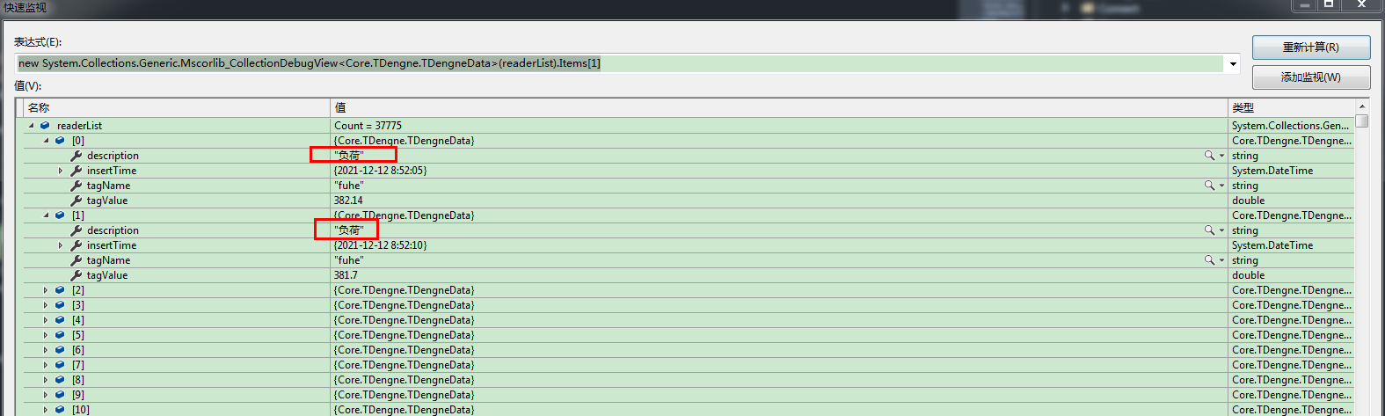This screenshot has width=1385, height=416.
Task: Click wrench icon beside [1] insertTime
Action: 77,245
